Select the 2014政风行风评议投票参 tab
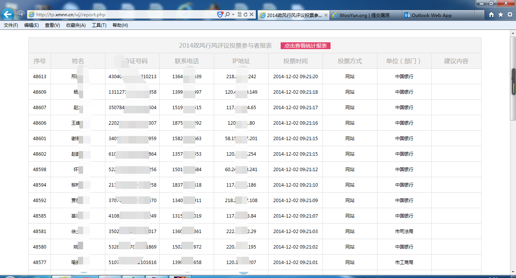Image resolution: width=516 pixels, height=278 pixels. (x=294, y=15)
